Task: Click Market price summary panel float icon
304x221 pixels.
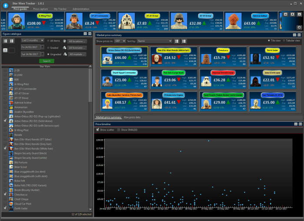Action: 294,35
